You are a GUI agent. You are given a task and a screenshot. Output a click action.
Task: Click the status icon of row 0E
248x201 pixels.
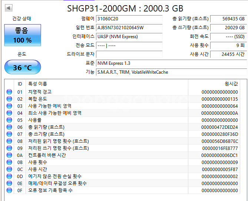9,183
